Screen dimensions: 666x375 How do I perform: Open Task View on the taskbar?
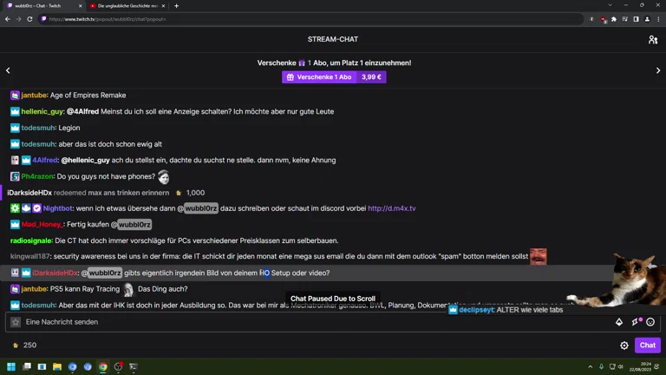point(27,366)
